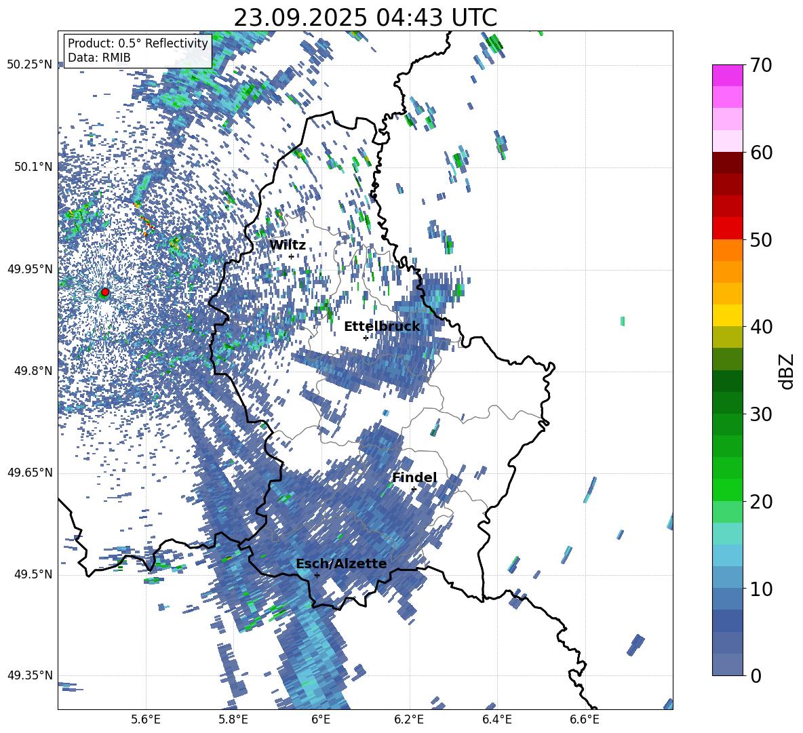
Task: Click the red radar location marker
Action: coord(105,292)
